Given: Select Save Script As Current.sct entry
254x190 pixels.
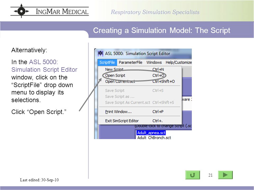Looking at the screenshot, I should tap(140, 102).
